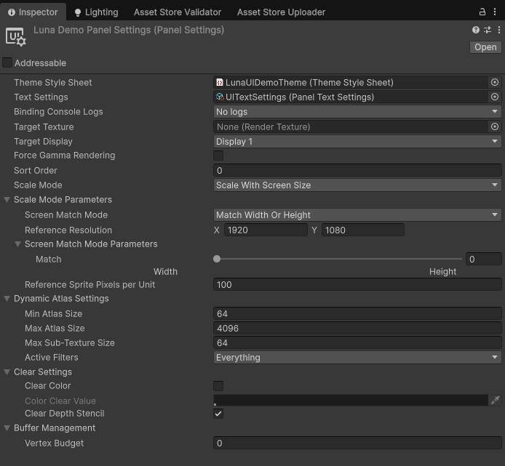This screenshot has height=466, width=505.
Task: Open object picker for Target Texture
Action: [495, 126]
